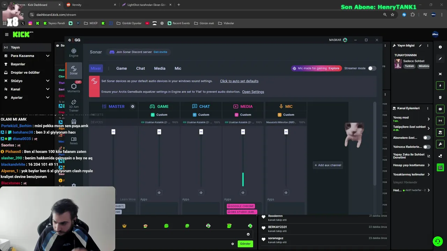Send message with Gönder button
The image size is (447, 251).
click(x=245, y=244)
